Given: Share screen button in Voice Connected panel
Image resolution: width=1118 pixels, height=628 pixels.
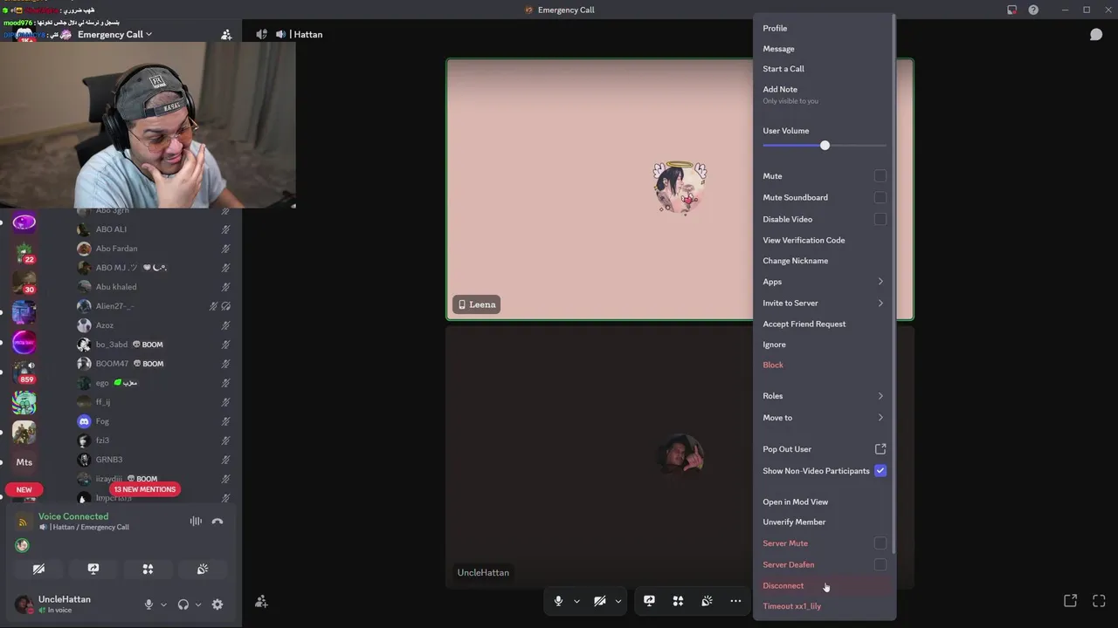Looking at the screenshot, I should point(93,569).
